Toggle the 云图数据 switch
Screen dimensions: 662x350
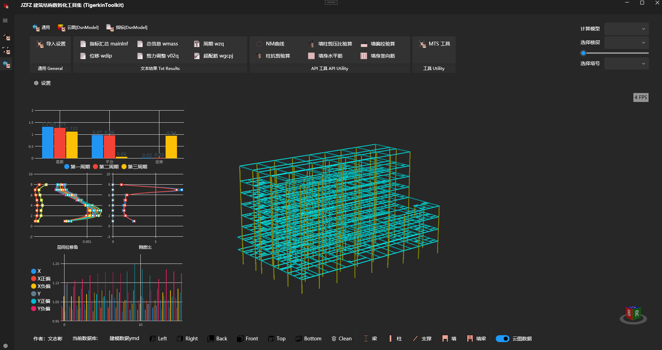pos(502,339)
